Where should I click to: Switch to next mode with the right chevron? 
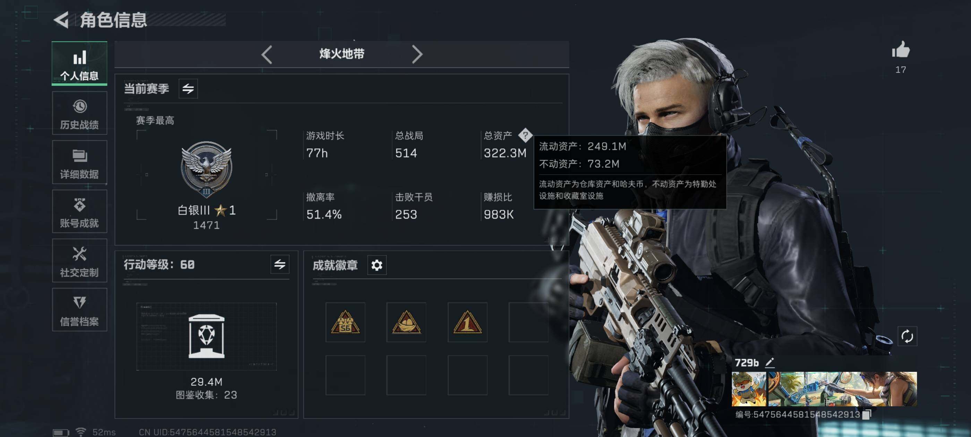point(417,54)
